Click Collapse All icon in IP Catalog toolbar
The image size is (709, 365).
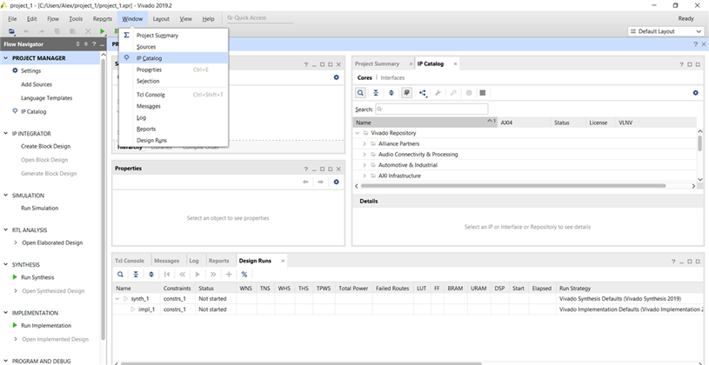(x=376, y=92)
